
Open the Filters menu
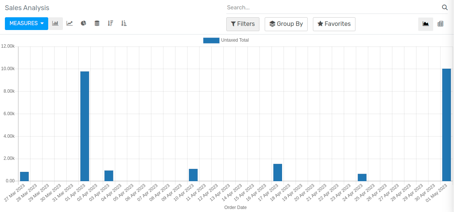coord(243,24)
